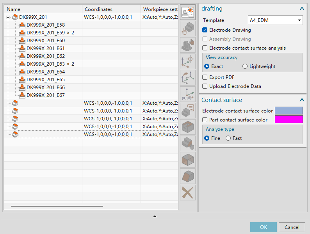Click the Cancel button
Image resolution: width=310 pixels, height=234 pixels.
click(292, 227)
